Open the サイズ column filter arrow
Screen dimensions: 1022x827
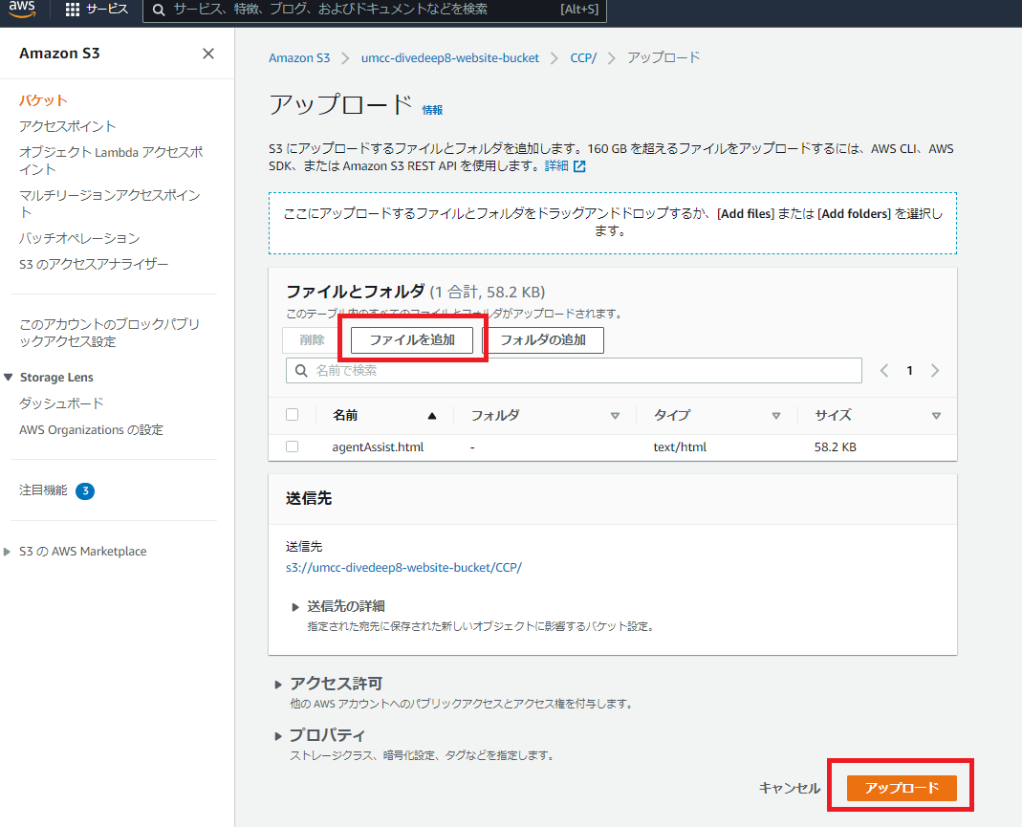click(x=936, y=416)
